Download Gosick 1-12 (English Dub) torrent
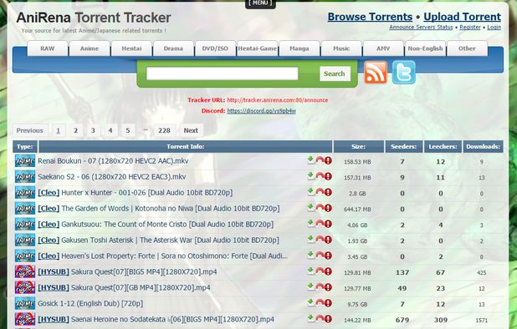Screen dimensions: 517x329 point(310,303)
